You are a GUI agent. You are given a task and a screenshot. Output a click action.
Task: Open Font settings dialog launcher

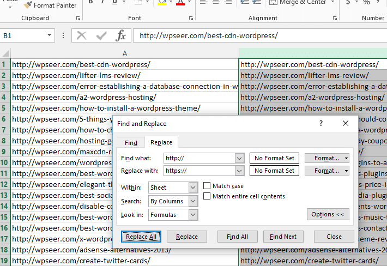(191, 18)
